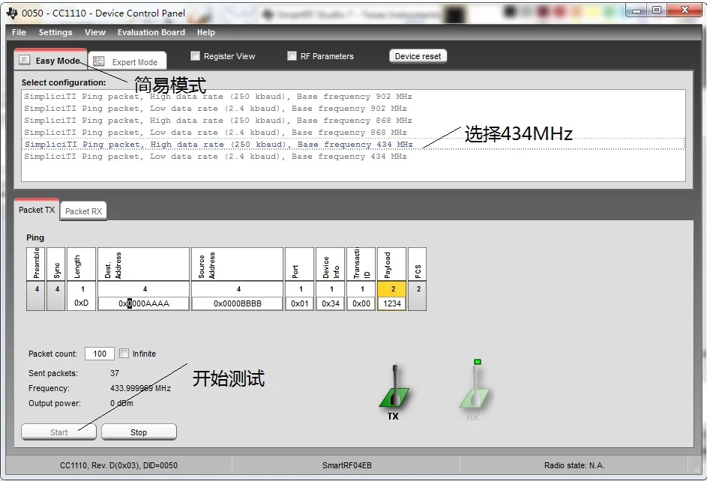Click the Device reset button
This screenshot has height=481, width=707.
point(418,56)
